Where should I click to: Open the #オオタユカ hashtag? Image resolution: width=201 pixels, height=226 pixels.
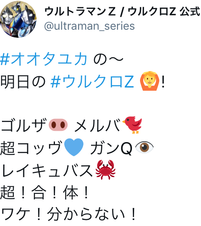coord(44,59)
